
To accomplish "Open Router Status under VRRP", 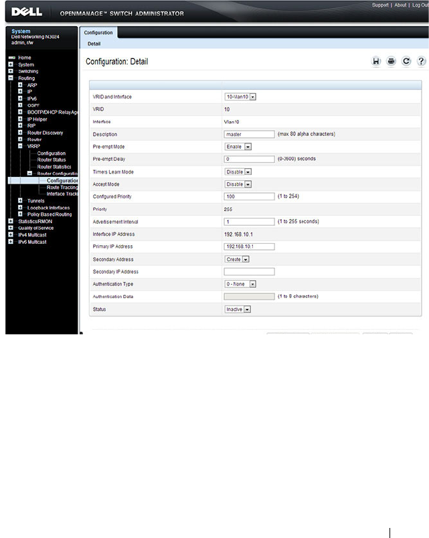I will tap(52, 159).
